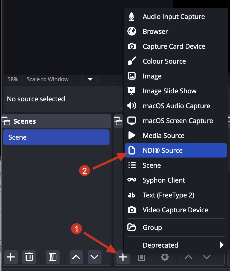Add a Text (FreeType 2) source
Screen dimensions: 230x271
[168, 195]
